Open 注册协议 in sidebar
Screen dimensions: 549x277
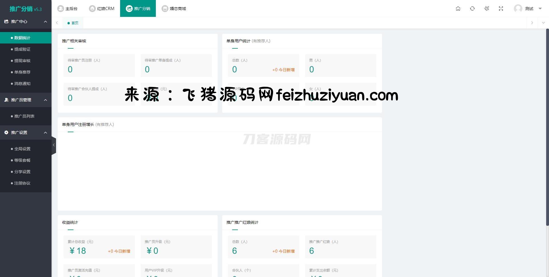pyautogui.click(x=26, y=183)
